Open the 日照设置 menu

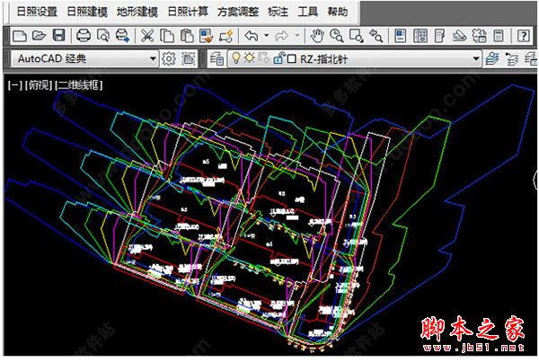pyautogui.click(x=37, y=12)
